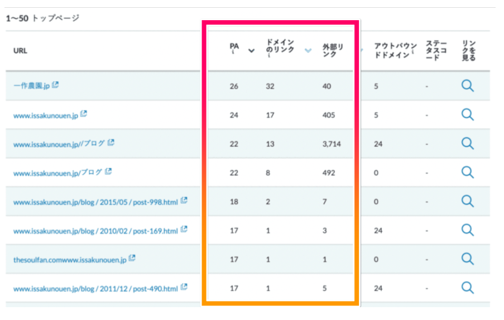Viewport: 504px width, 320px height.
Task: Select domain links value 32
Action: [x=270, y=86]
